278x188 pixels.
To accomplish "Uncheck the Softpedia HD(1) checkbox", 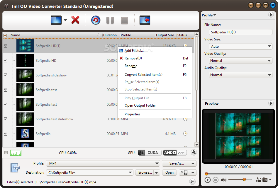I will tap(6, 46).
